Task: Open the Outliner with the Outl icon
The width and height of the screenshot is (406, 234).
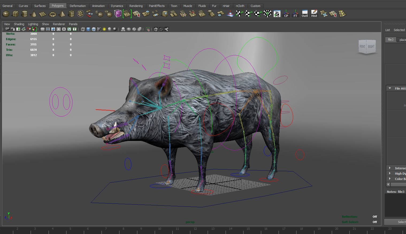Action: pyautogui.click(x=305, y=14)
